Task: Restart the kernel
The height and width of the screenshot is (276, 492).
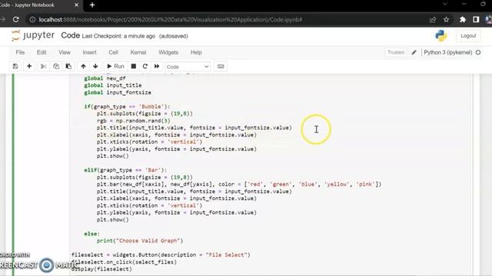Action: 145,67
